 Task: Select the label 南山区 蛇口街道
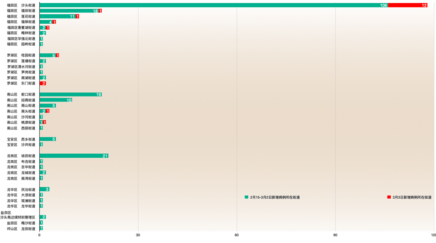pos(21,94)
